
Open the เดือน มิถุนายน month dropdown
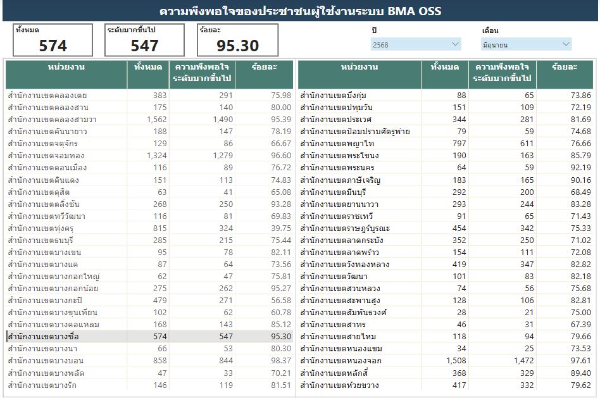coord(526,44)
